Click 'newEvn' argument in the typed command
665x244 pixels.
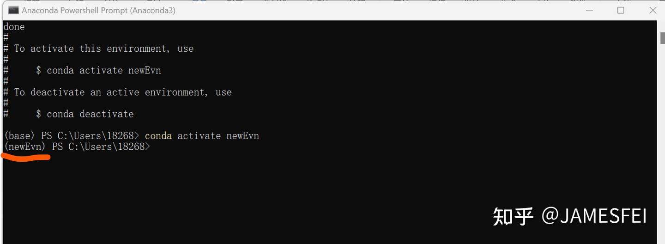[243, 136]
